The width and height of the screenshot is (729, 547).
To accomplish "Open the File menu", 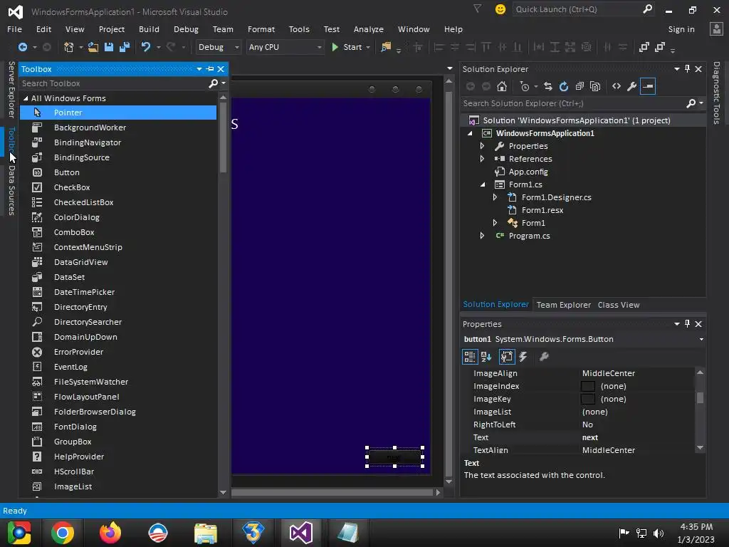I will click(x=14, y=28).
